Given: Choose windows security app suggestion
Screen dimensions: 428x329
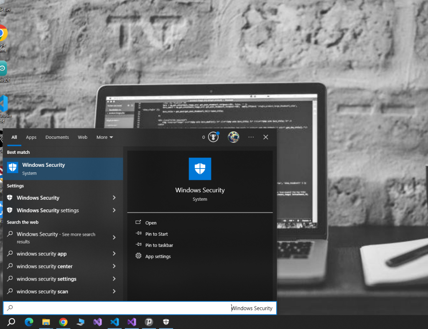Looking at the screenshot, I should [41, 254].
